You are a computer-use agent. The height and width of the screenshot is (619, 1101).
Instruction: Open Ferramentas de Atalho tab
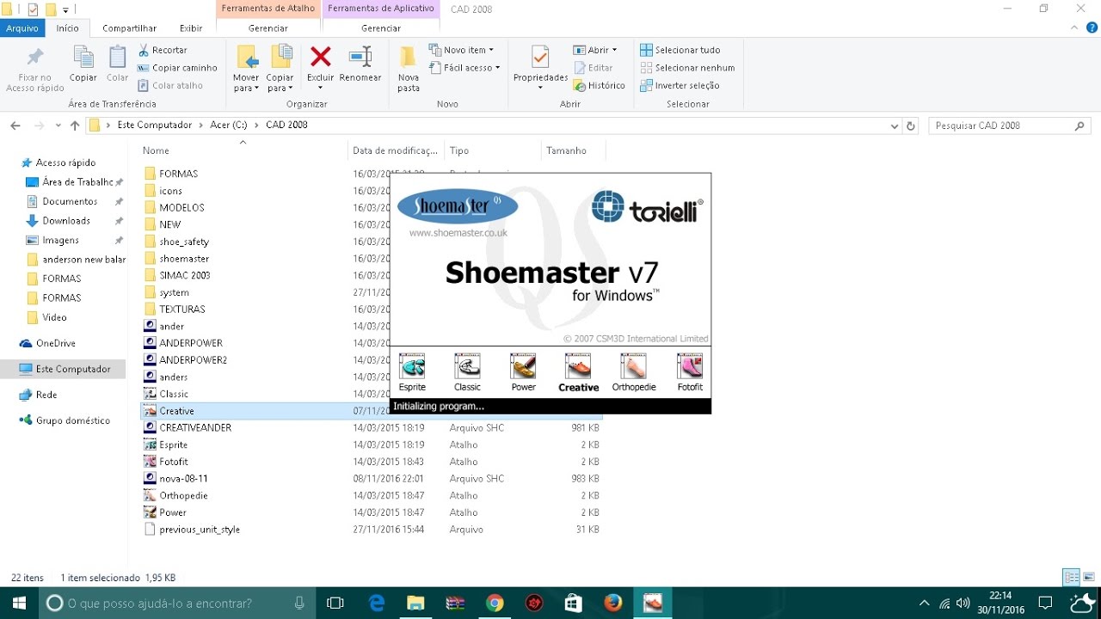tap(268, 9)
